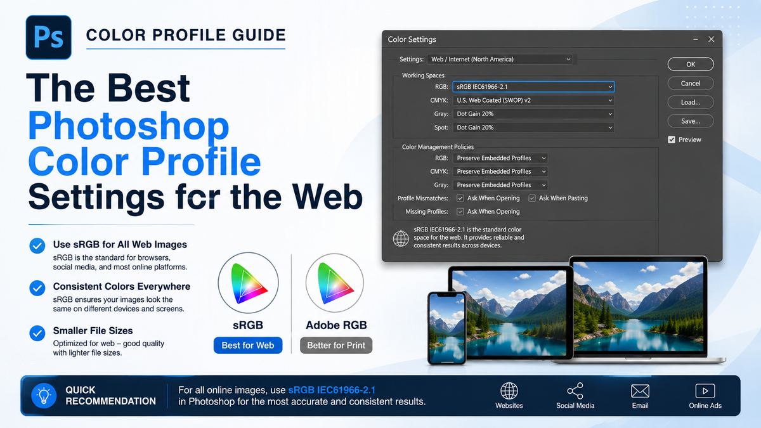Click the Adobe RGB color gamut icon
Image resolution: width=761 pixels, height=428 pixels.
click(335, 283)
